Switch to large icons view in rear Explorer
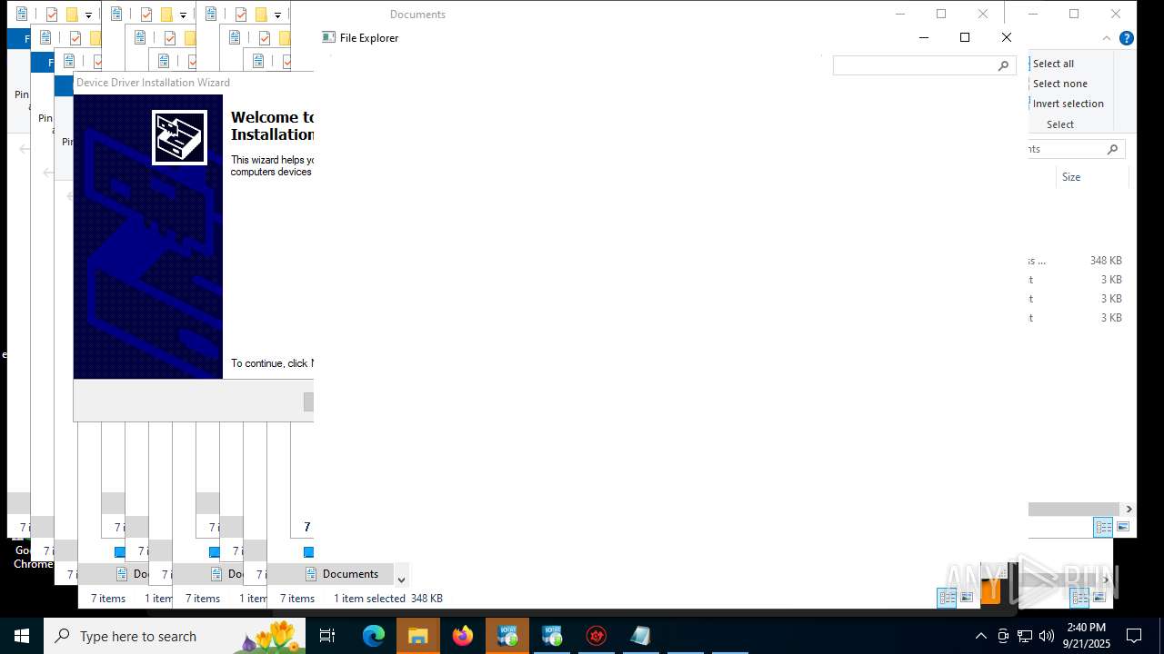 [1123, 527]
